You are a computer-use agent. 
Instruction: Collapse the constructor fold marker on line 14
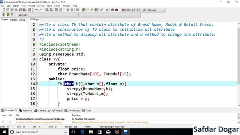click(37, 84)
